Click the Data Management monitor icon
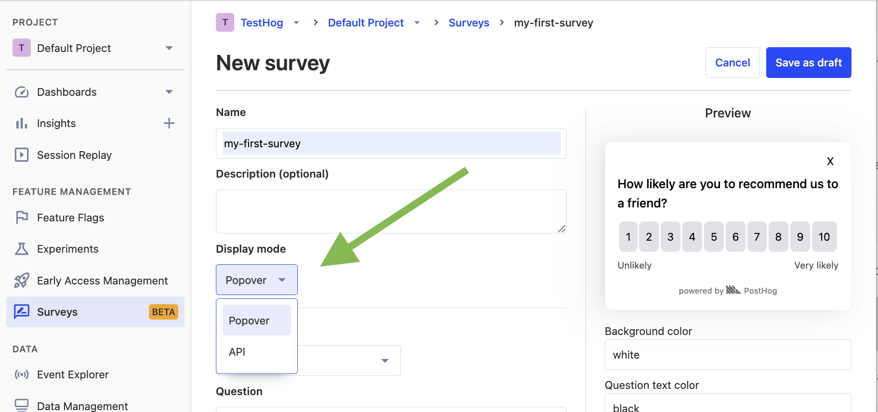The image size is (878, 412). tap(22, 405)
